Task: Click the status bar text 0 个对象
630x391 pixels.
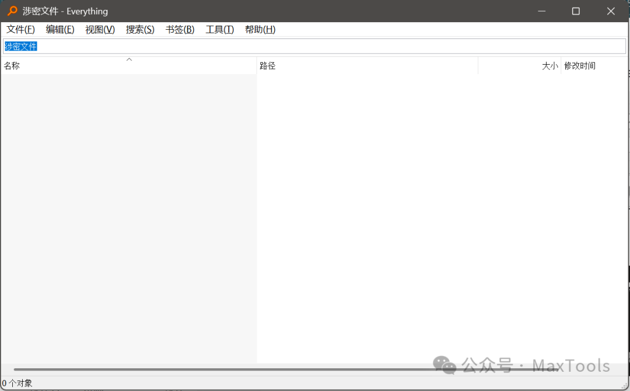Action: point(17,383)
